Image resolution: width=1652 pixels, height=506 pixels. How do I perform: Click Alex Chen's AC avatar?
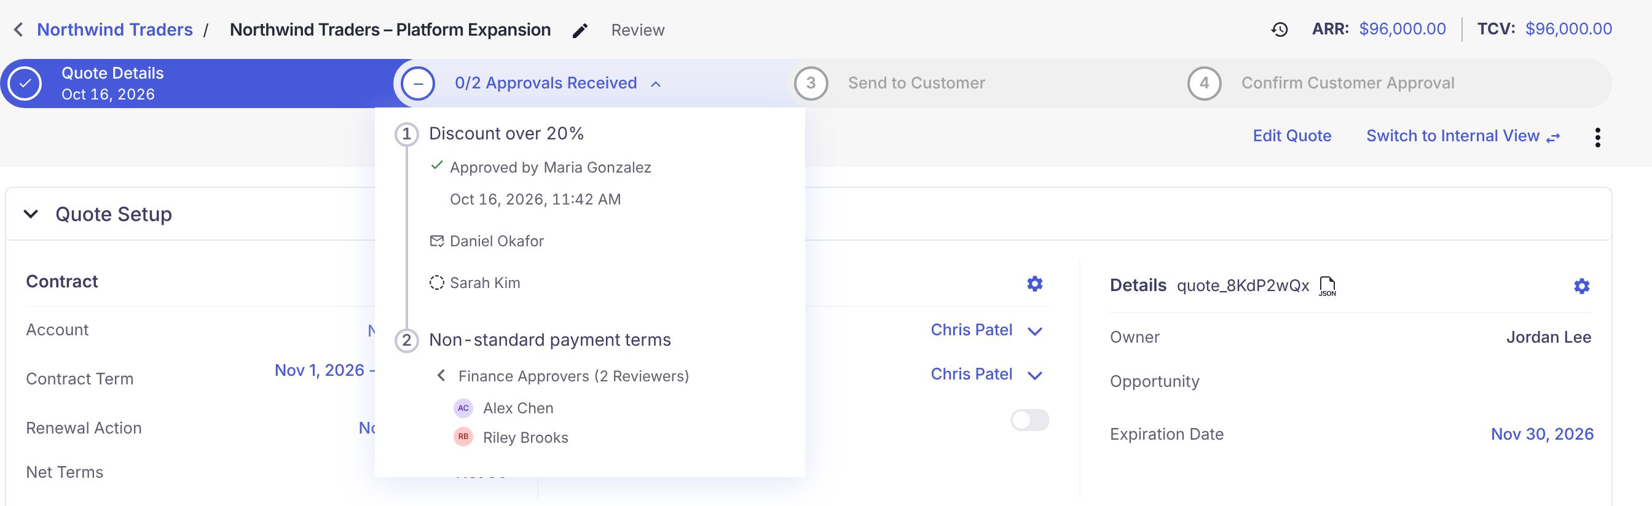pos(463,408)
